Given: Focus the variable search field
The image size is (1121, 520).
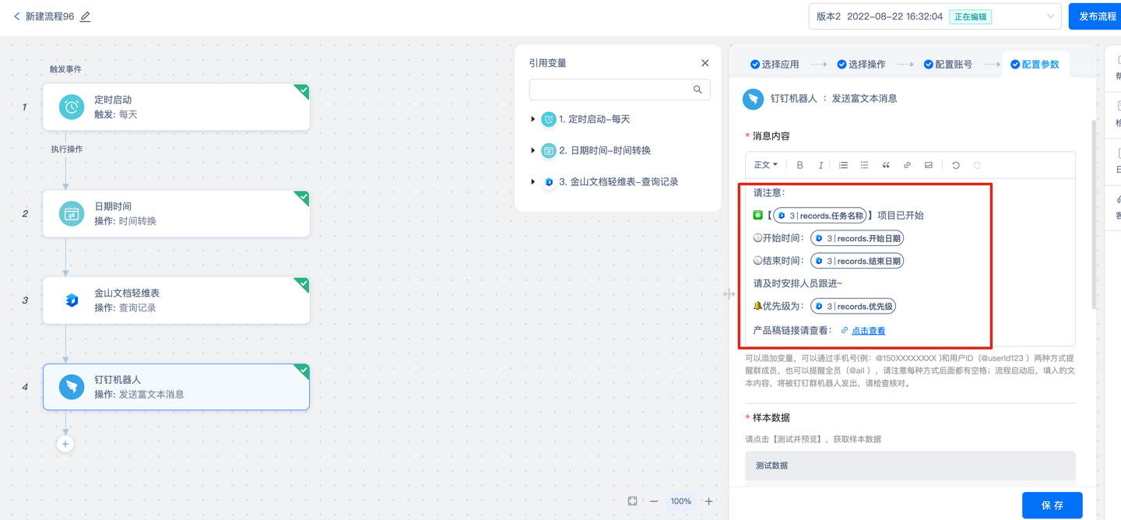Looking at the screenshot, I should (x=620, y=90).
